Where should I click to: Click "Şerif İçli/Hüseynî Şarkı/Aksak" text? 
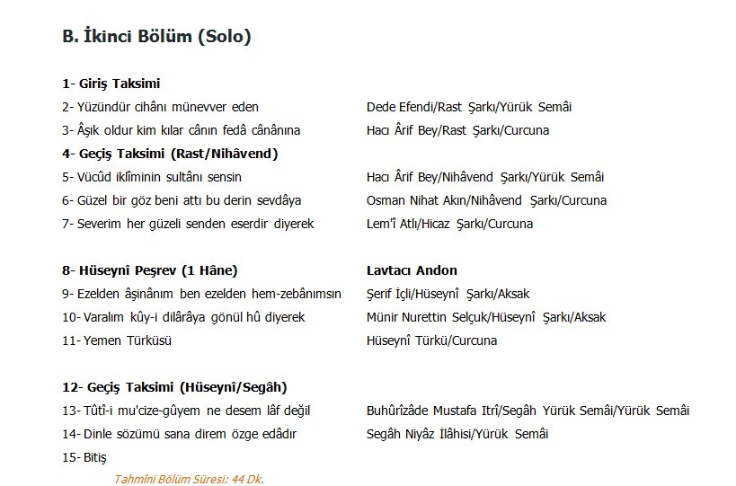[450, 294]
